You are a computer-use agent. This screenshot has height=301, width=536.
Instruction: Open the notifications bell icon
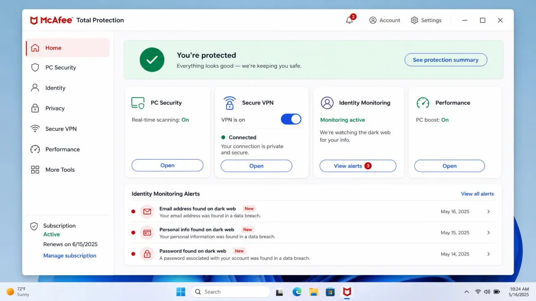click(x=349, y=20)
